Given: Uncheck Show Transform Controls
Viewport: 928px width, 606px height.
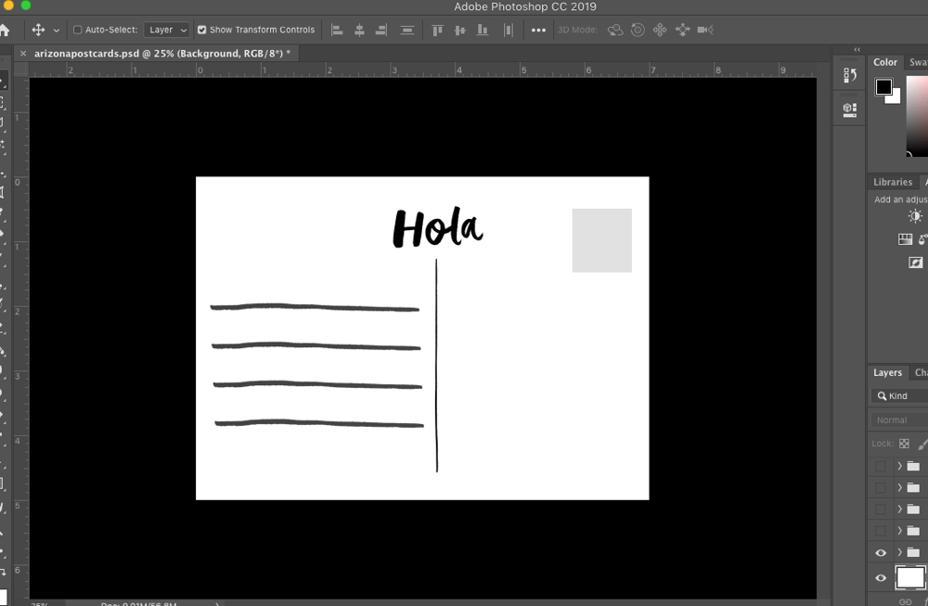Looking at the screenshot, I should [201, 30].
